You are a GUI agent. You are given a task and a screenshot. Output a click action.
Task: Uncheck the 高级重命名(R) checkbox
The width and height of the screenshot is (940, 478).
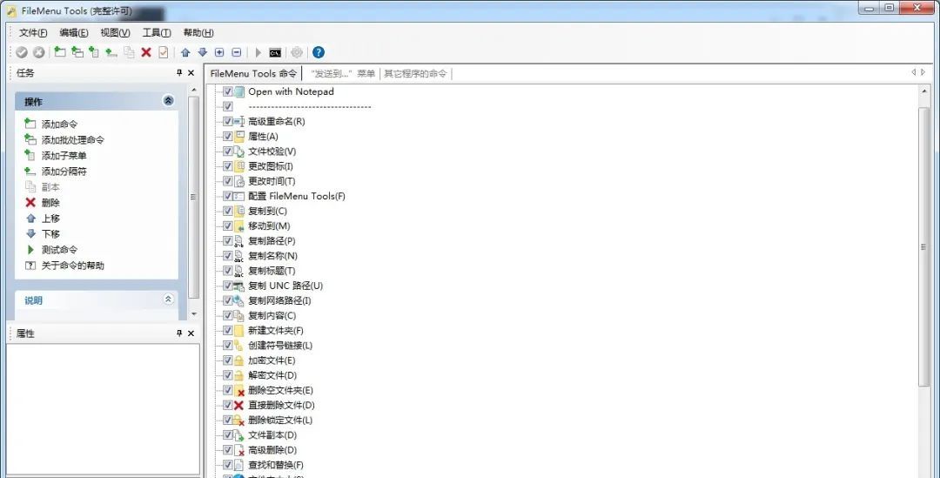point(228,122)
